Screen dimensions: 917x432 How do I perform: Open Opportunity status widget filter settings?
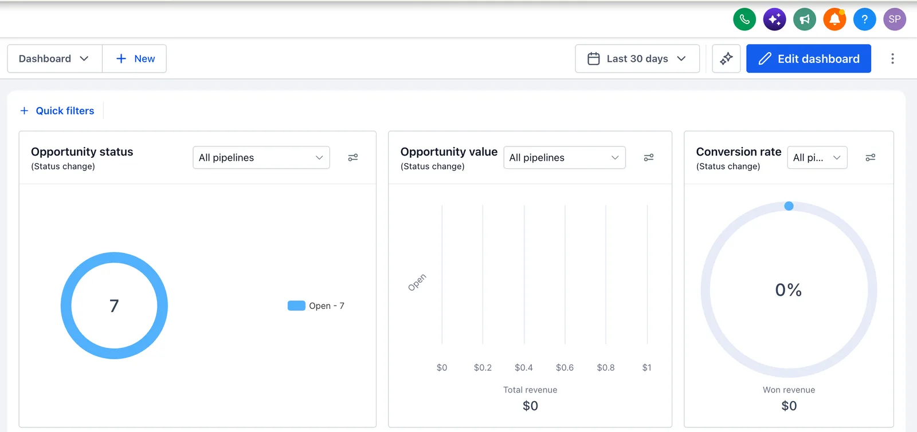point(353,157)
